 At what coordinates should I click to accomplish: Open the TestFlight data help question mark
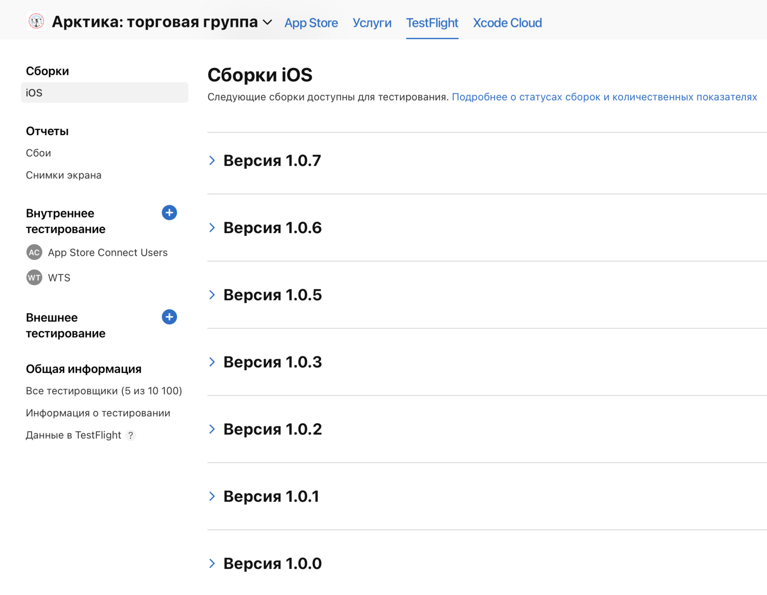pyautogui.click(x=131, y=436)
